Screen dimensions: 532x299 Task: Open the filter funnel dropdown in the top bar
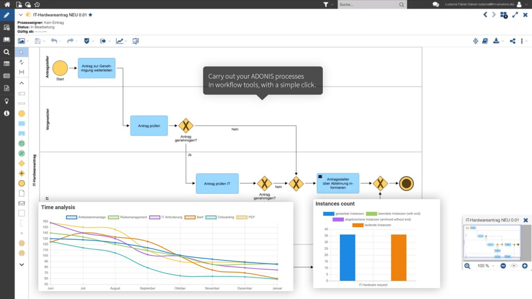point(326,4)
